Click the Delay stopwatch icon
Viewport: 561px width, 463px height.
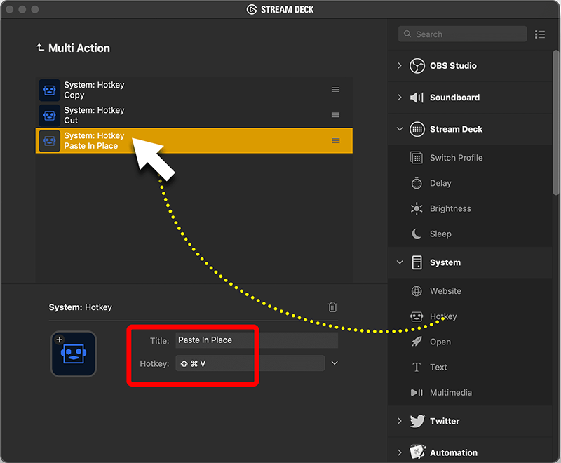[417, 183]
